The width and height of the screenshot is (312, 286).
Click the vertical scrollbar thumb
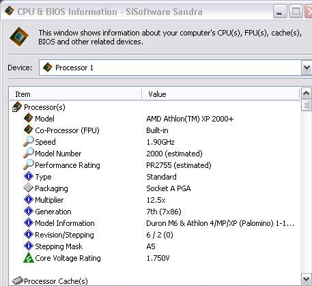[x=306, y=105]
